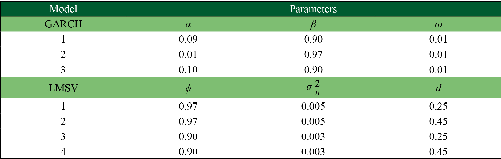This screenshot has height=159, width=501.
Task: Select GARCH model 2 omega value 0.01
Action: click(438, 54)
